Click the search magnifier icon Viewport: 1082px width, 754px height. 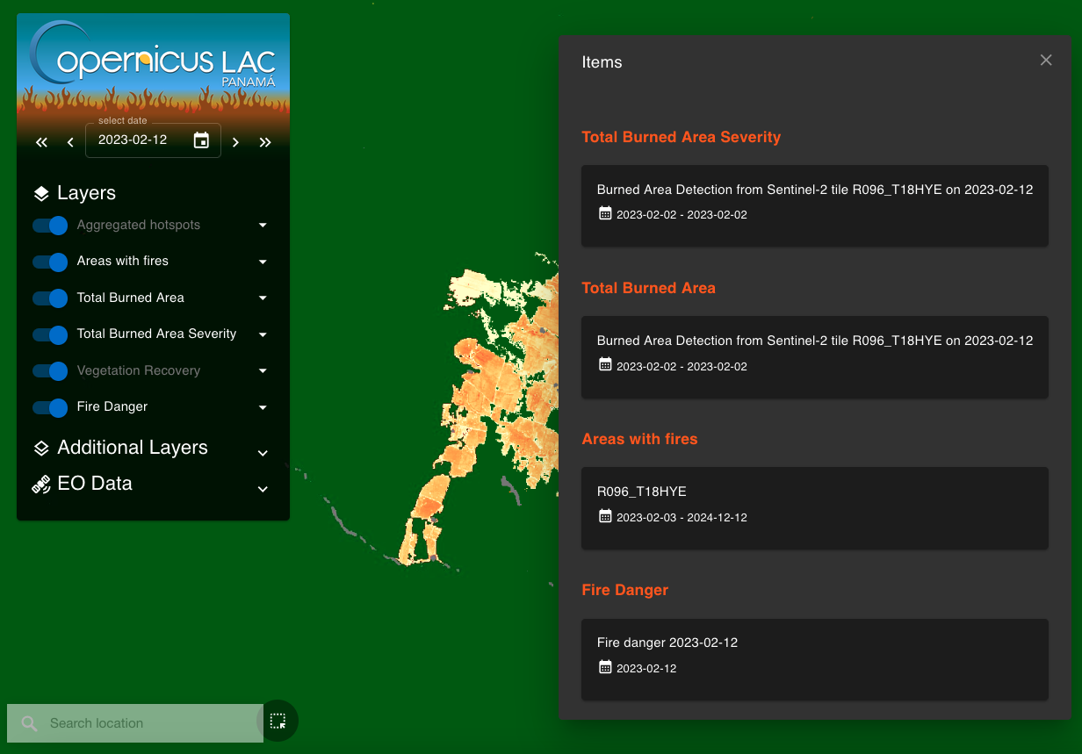pyautogui.click(x=29, y=723)
